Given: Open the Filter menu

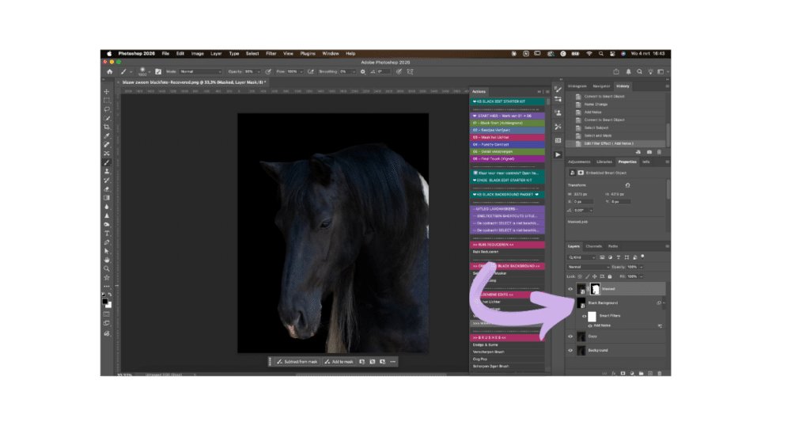Looking at the screenshot, I should click(271, 53).
